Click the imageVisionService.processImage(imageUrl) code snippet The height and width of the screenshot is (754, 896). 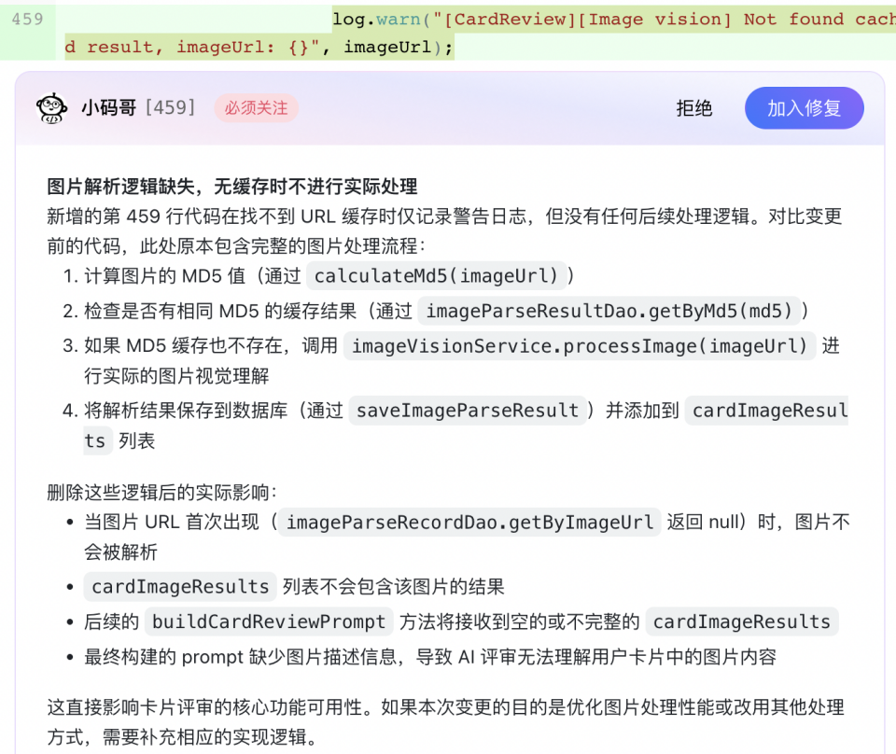tap(580, 346)
